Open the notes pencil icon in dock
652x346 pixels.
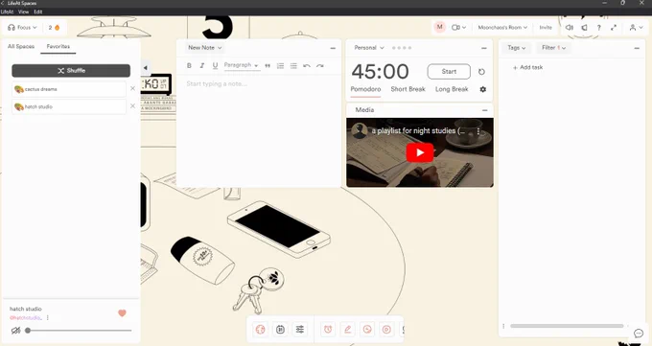pos(348,330)
